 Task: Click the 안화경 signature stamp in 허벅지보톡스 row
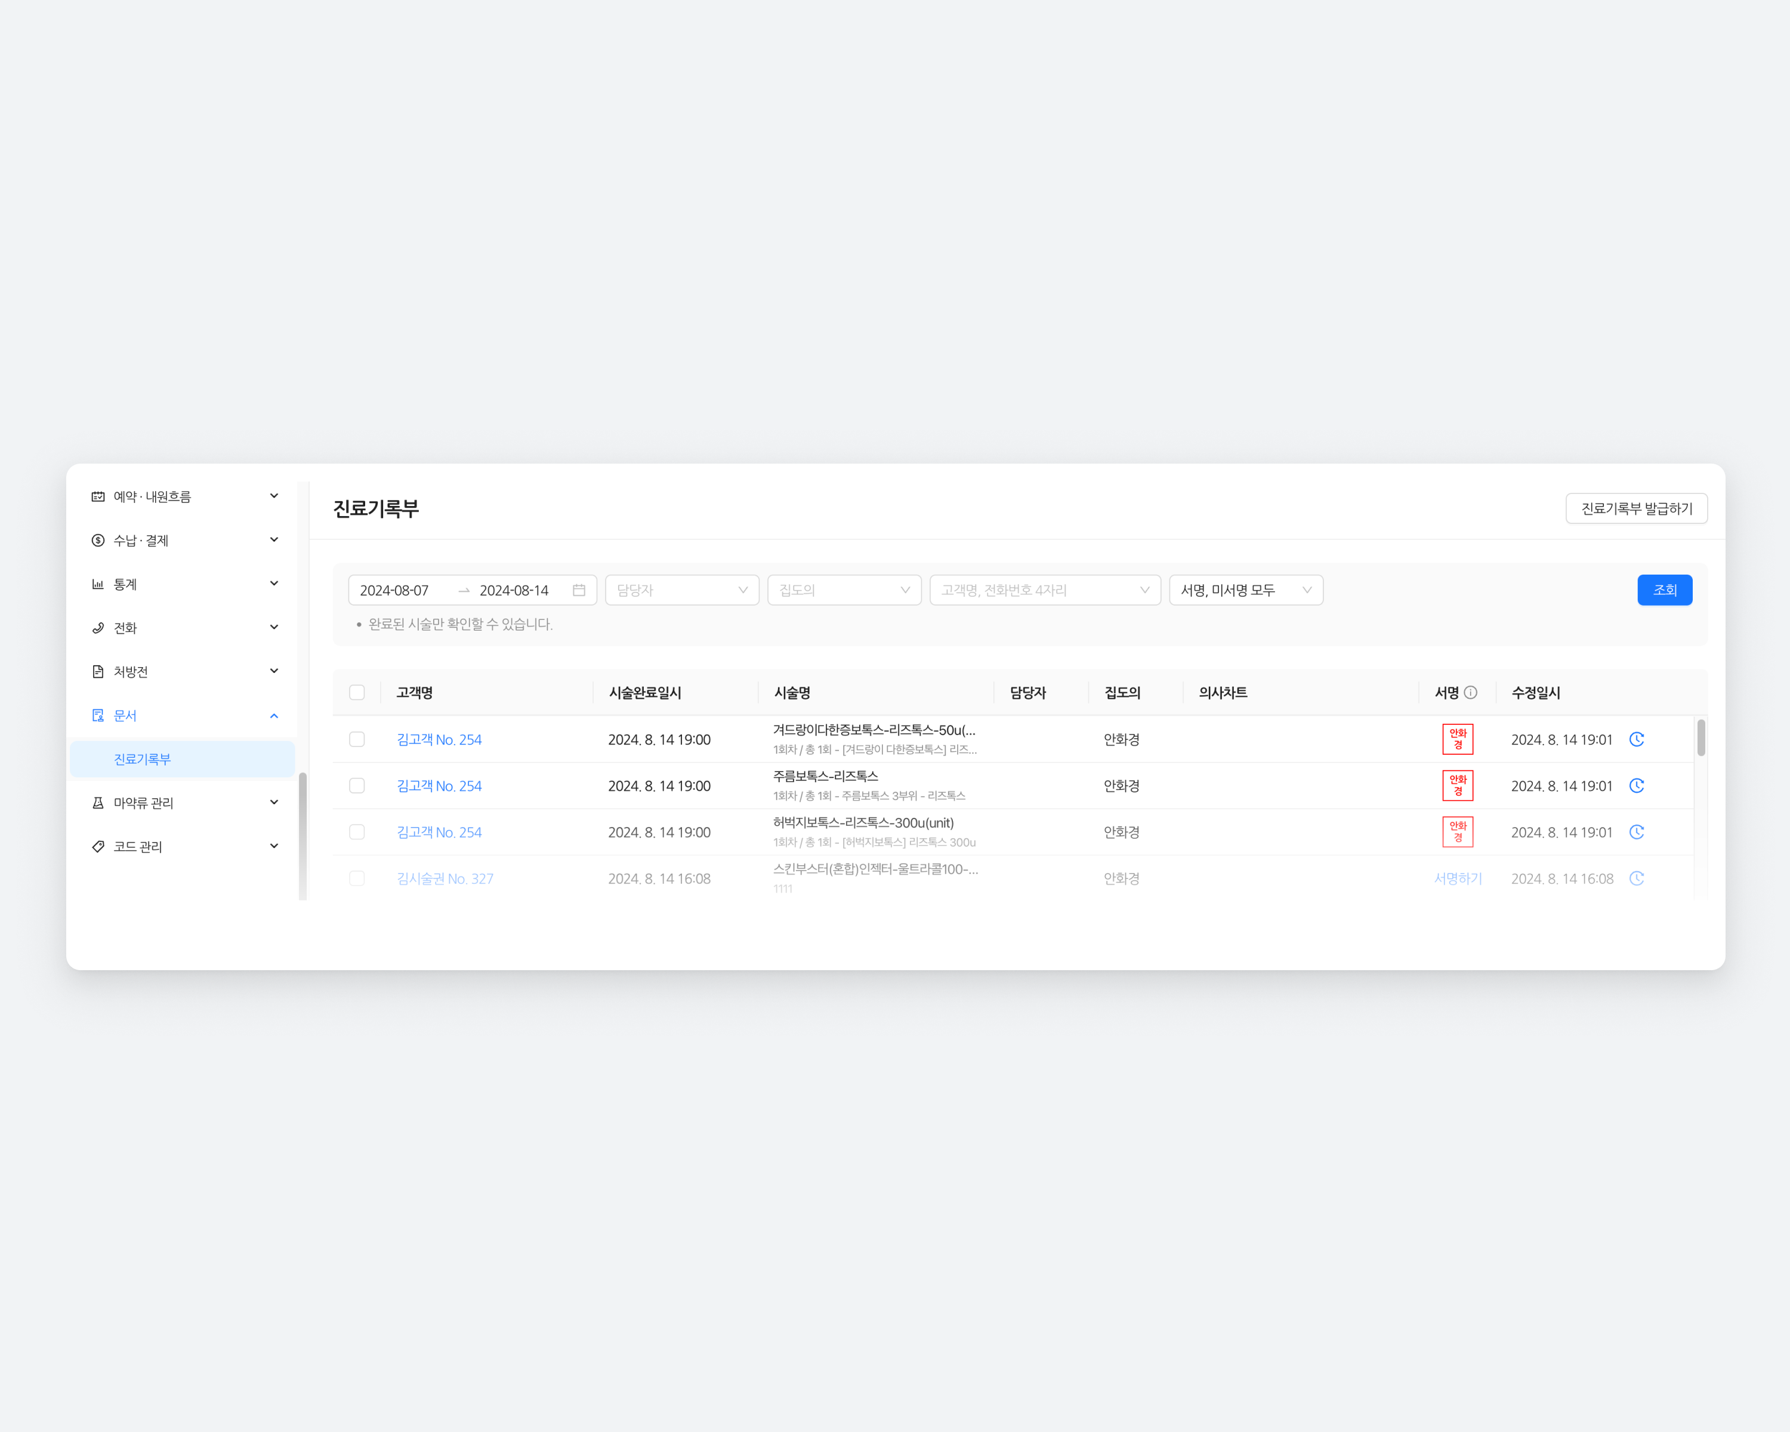[1458, 832]
